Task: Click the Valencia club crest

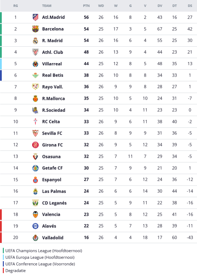Action: pyautogui.click(x=35, y=214)
